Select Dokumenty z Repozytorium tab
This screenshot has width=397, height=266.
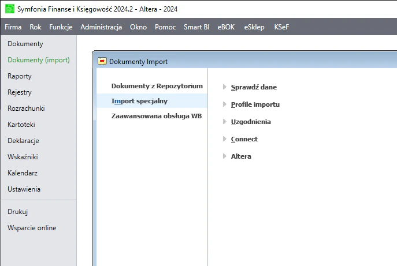coord(157,86)
